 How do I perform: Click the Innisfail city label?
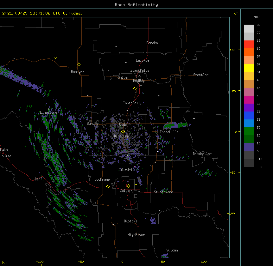click(132, 103)
